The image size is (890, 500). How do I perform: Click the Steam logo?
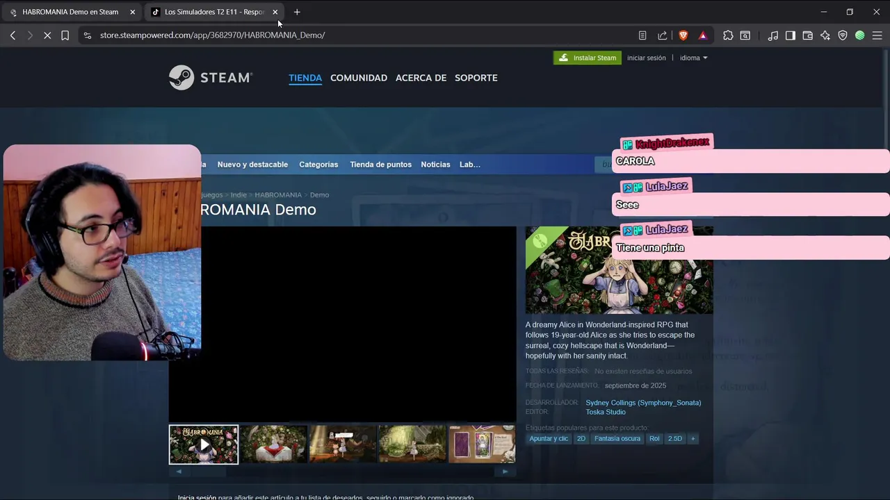[x=211, y=78]
